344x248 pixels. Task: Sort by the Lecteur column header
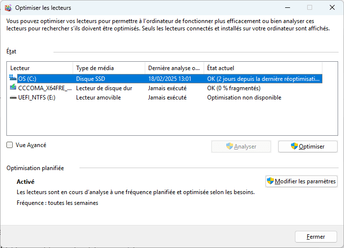click(40, 68)
